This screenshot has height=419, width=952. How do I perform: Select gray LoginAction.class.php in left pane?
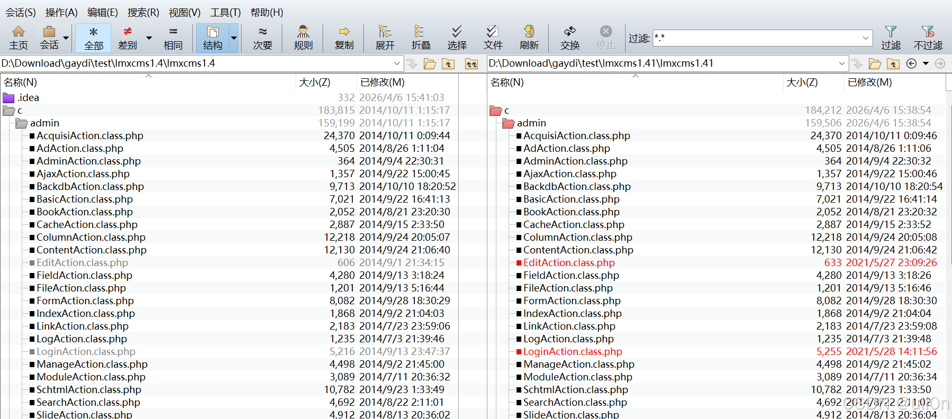(86, 352)
